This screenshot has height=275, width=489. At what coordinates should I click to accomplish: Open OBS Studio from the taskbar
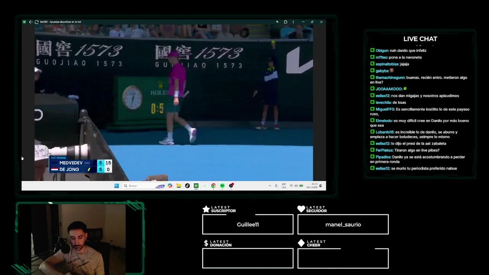(x=231, y=186)
